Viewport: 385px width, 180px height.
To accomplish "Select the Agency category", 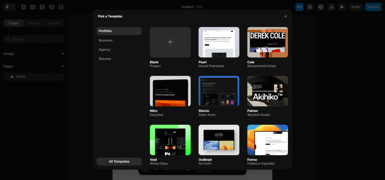I will pos(119,49).
